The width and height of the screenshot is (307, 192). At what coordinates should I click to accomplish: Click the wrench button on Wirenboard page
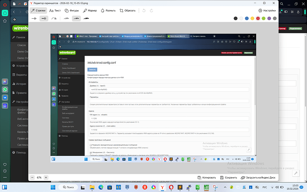(295, 173)
